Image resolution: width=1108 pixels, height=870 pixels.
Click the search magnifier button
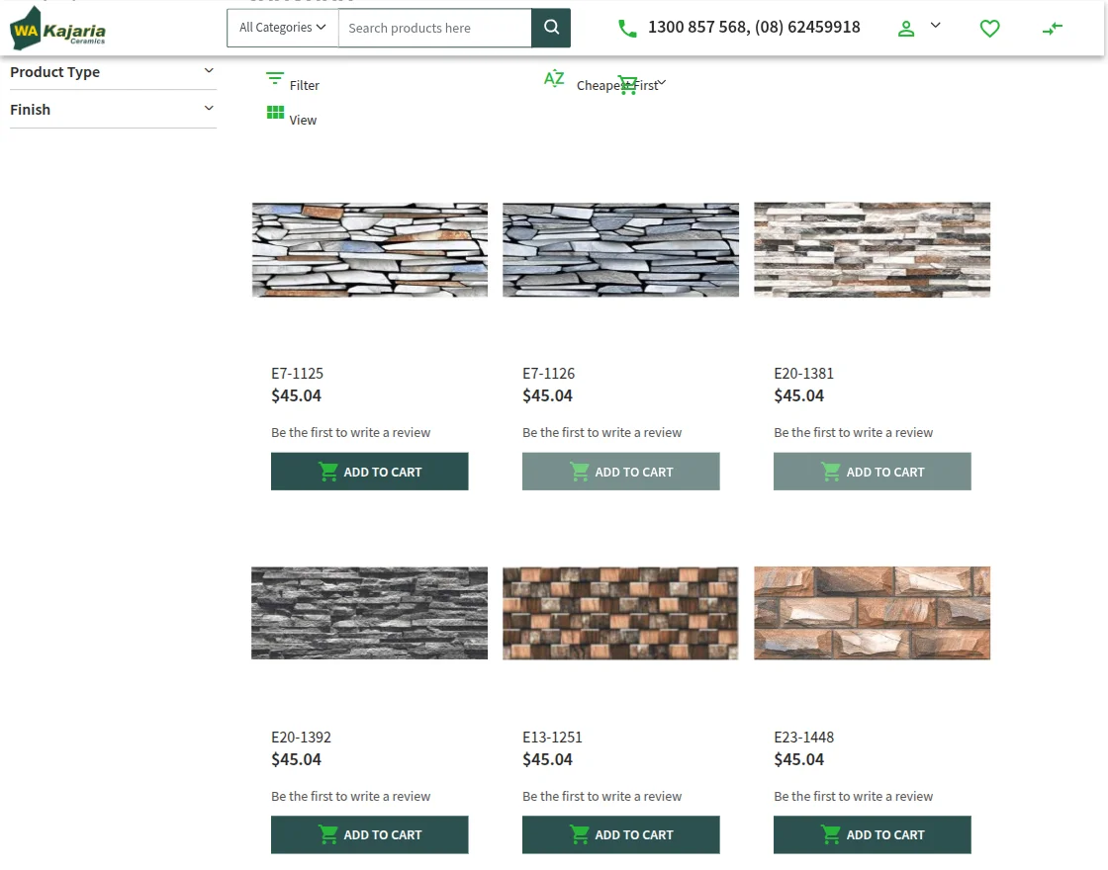pyautogui.click(x=551, y=28)
